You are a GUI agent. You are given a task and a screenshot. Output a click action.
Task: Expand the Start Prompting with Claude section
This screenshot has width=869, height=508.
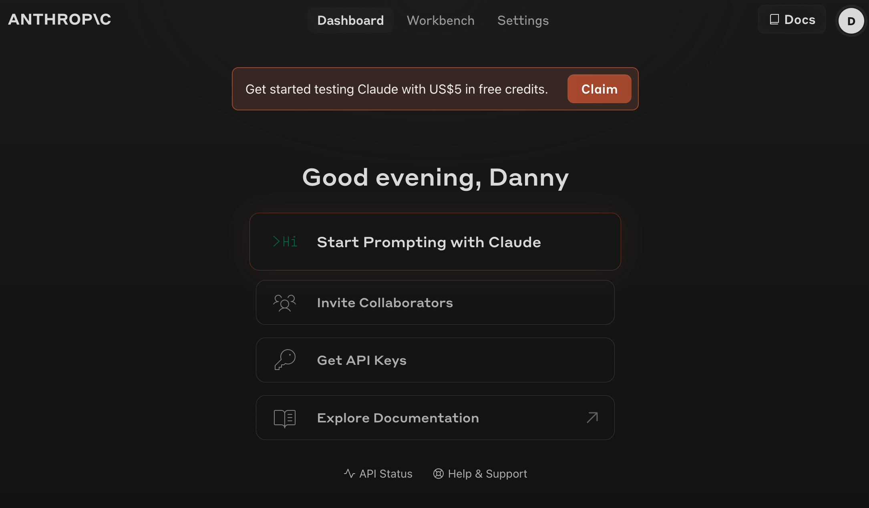(435, 241)
